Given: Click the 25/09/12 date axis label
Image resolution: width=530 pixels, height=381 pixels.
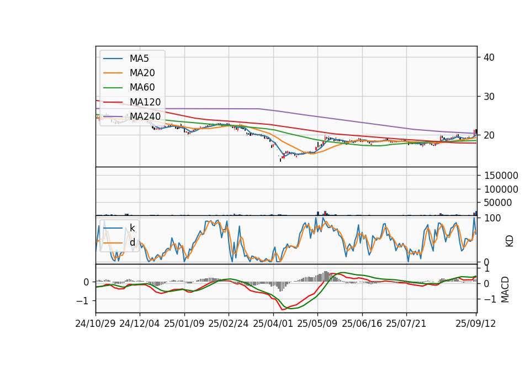Looking at the screenshot, I should click(476, 324).
